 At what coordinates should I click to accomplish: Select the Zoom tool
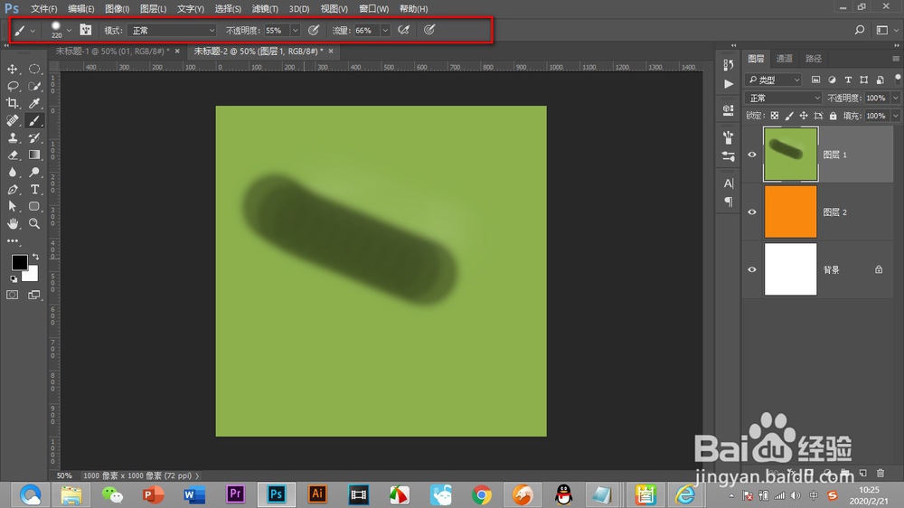34,224
